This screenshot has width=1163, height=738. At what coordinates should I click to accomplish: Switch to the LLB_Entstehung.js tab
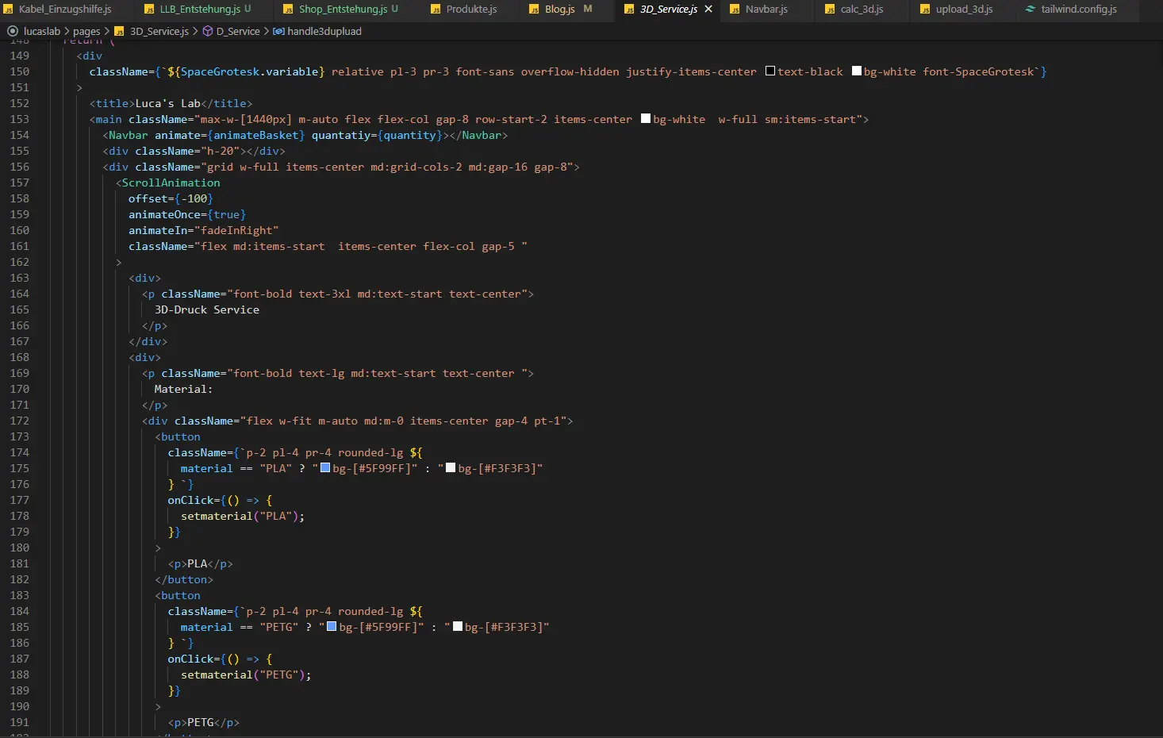[x=200, y=9]
